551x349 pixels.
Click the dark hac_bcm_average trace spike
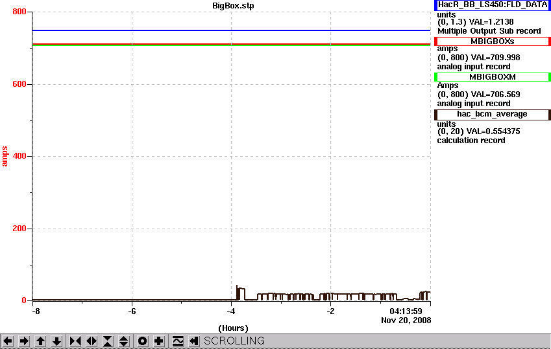237,292
